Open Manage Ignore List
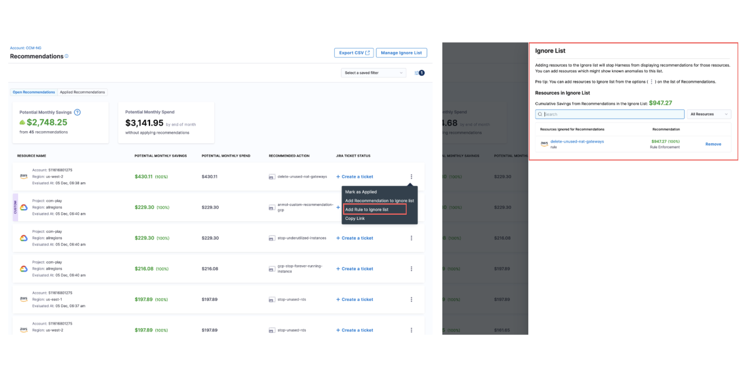The width and height of the screenshot is (745, 384). (x=401, y=53)
